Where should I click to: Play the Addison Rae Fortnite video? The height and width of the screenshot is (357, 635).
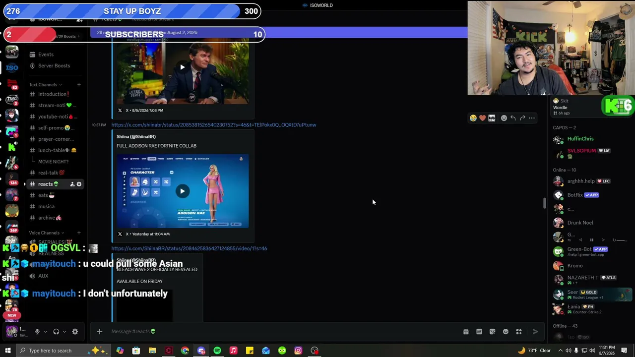[183, 191]
